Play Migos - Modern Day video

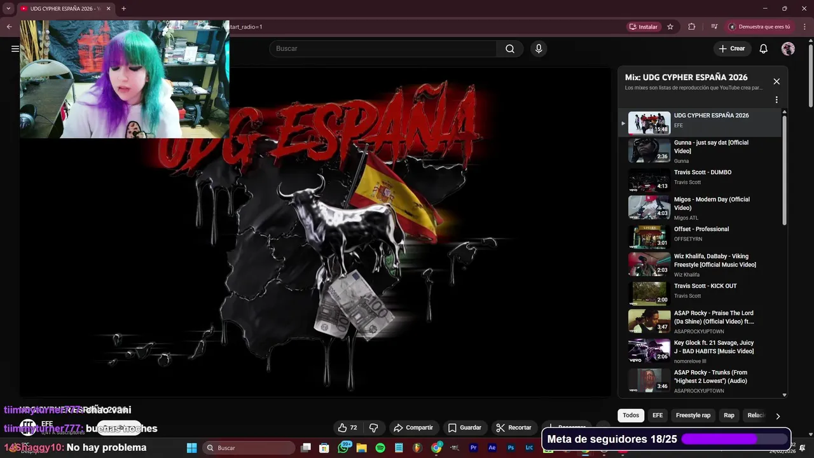click(699, 208)
